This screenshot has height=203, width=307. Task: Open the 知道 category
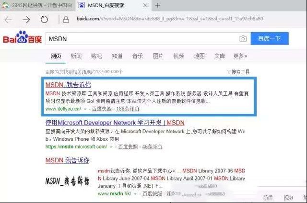tap(117, 56)
